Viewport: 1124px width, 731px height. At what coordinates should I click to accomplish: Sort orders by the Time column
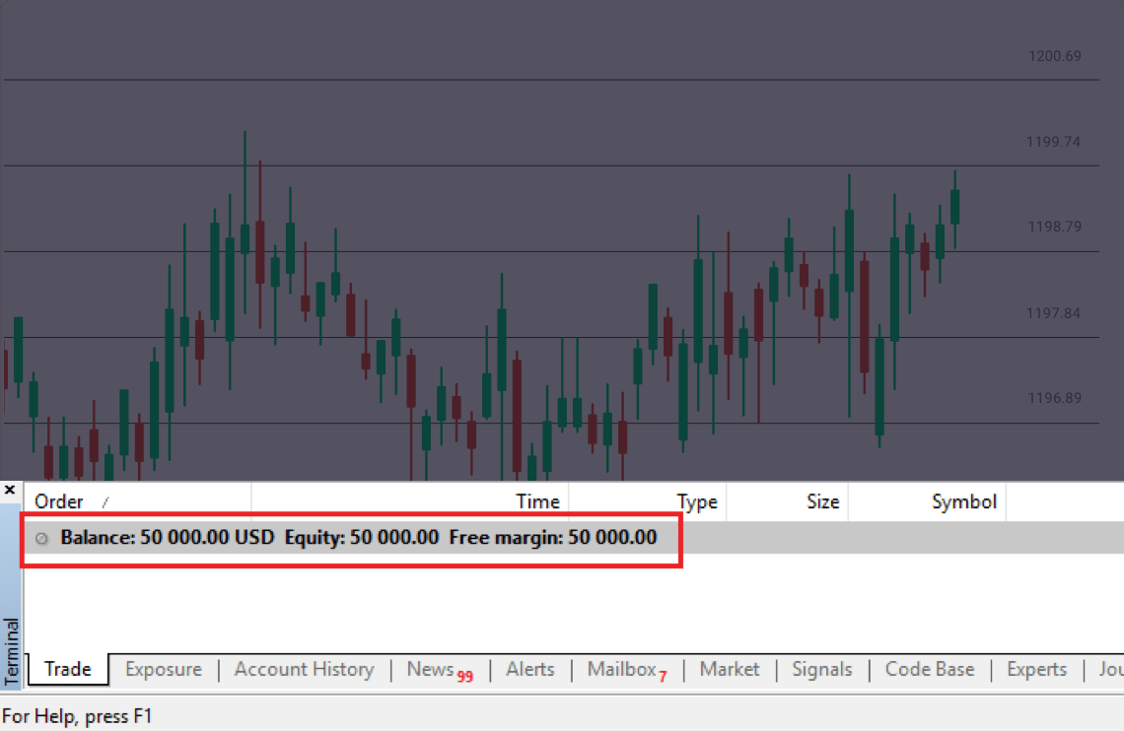pyautogui.click(x=537, y=501)
